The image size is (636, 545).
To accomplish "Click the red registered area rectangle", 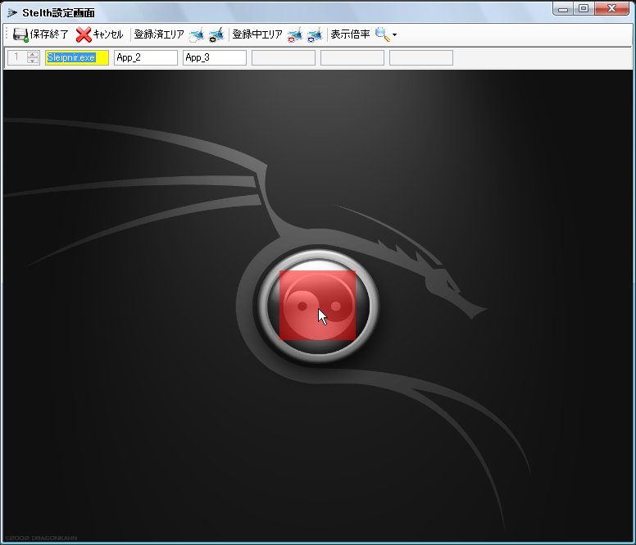I will pos(318,306).
